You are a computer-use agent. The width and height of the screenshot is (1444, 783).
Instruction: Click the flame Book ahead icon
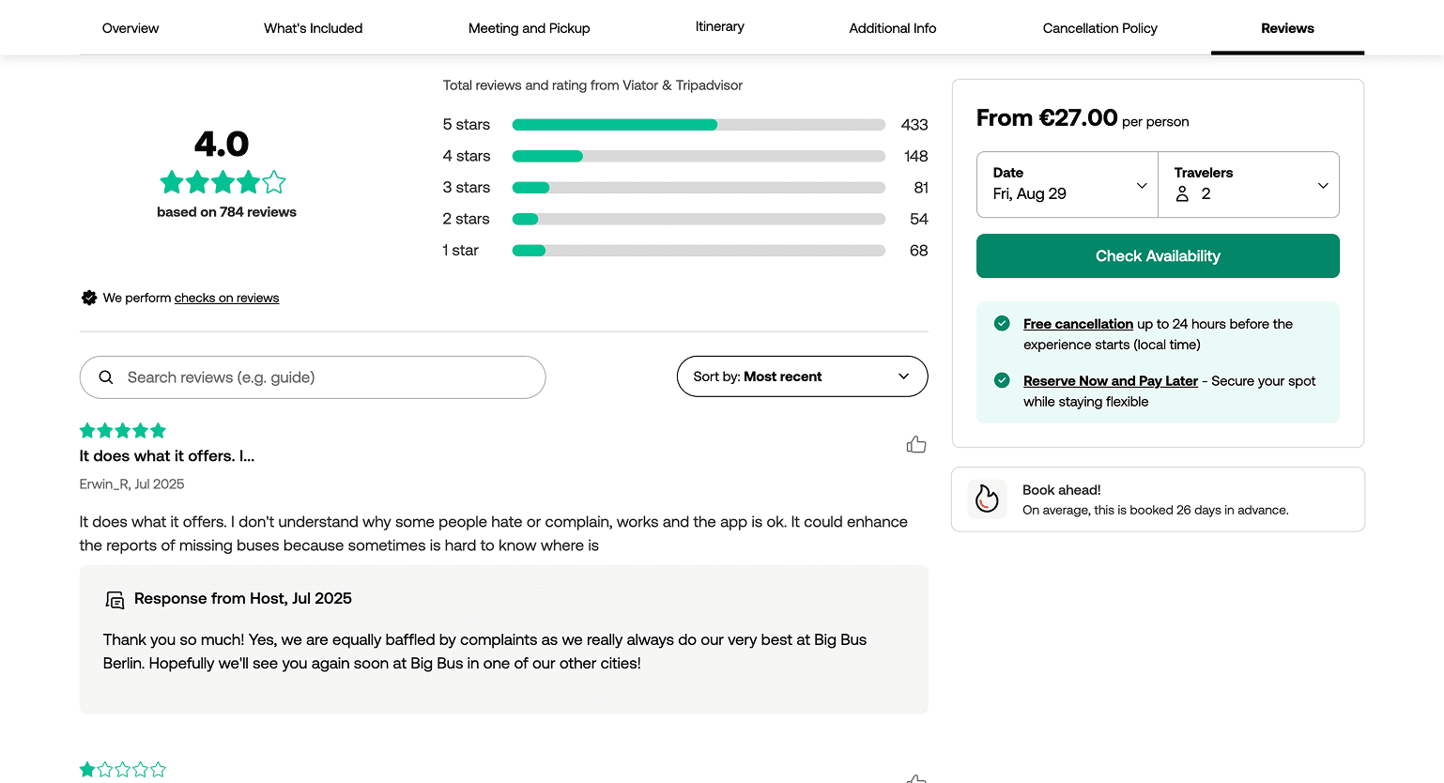(987, 499)
